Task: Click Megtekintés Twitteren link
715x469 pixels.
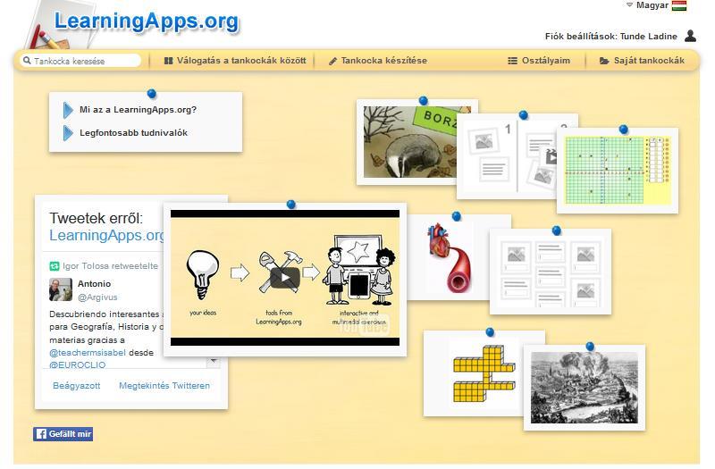Action: [164, 386]
